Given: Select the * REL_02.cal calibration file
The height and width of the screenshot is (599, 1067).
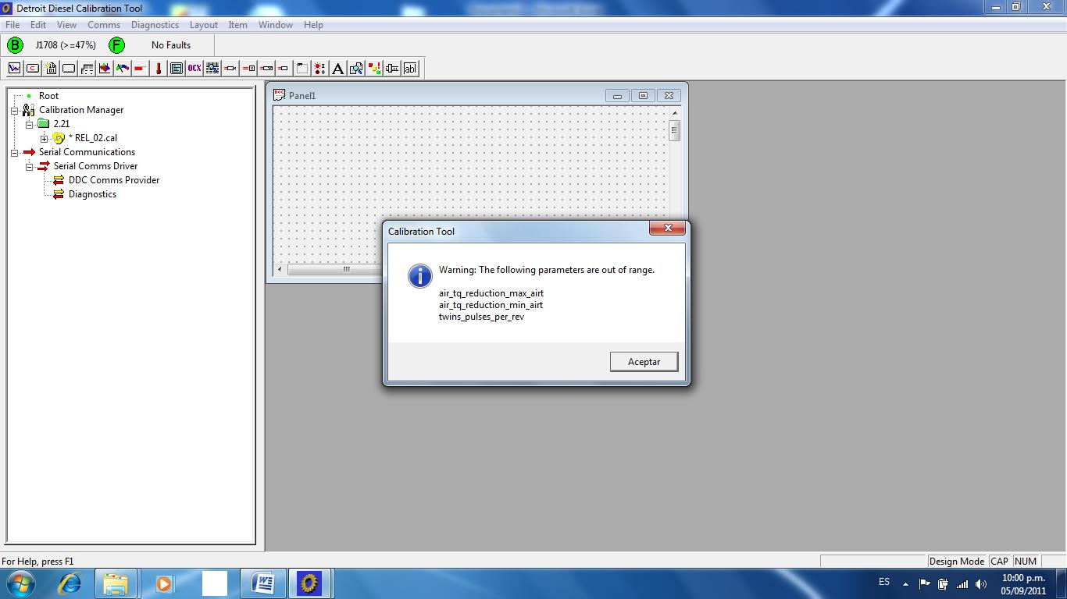Looking at the screenshot, I should point(92,138).
